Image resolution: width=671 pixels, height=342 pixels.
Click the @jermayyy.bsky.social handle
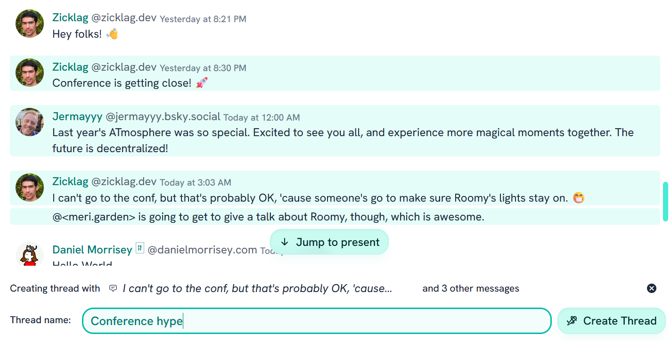coord(163,116)
